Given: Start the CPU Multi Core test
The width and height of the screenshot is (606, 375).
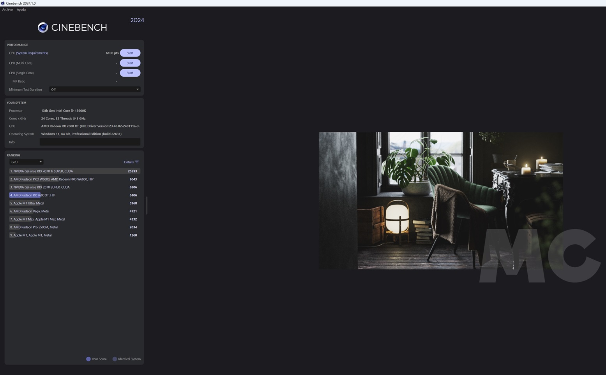Looking at the screenshot, I should click(130, 63).
